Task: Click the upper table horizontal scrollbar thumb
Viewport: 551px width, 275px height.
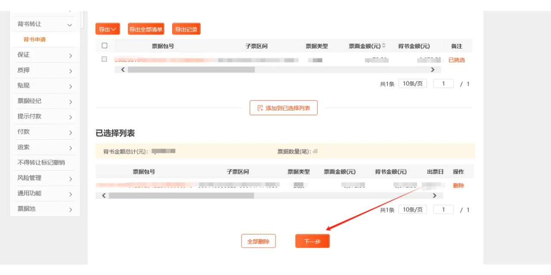Action: [x=191, y=70]
